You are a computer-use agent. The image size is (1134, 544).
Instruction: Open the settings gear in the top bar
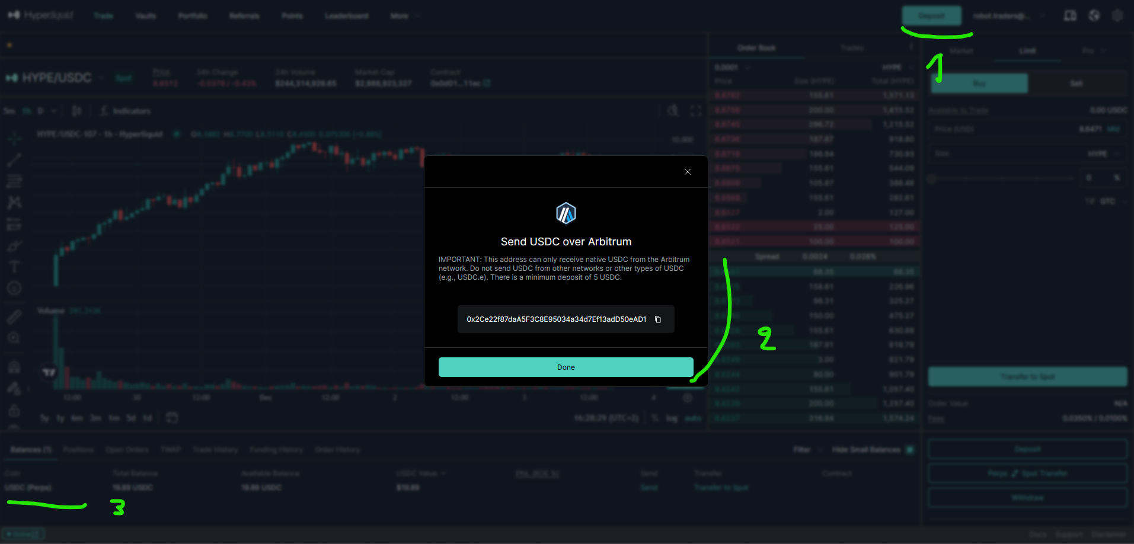(x=1118, y=15)
